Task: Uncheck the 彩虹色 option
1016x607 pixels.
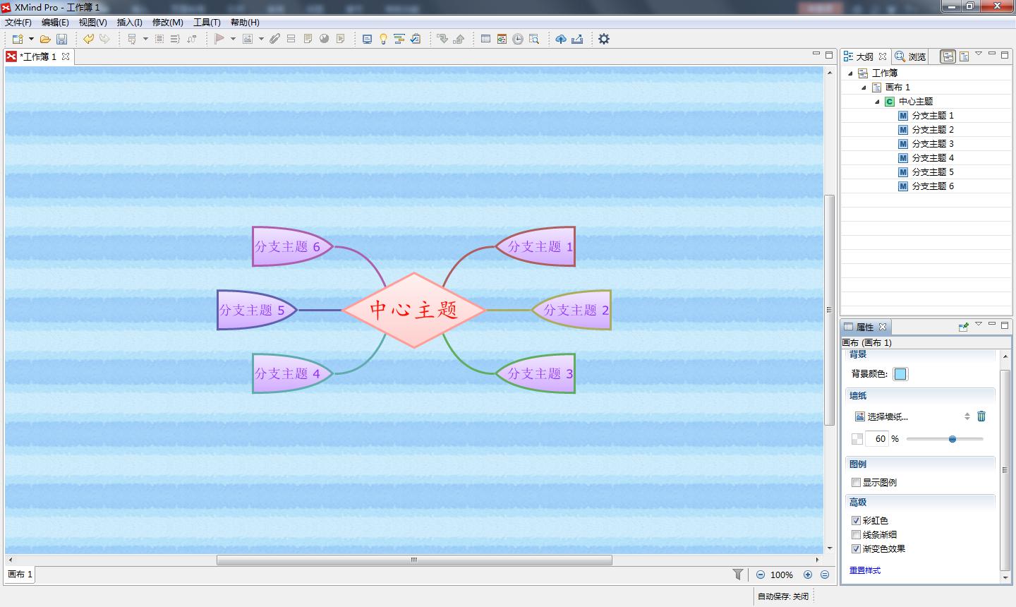Action: [x=856, y=521]
